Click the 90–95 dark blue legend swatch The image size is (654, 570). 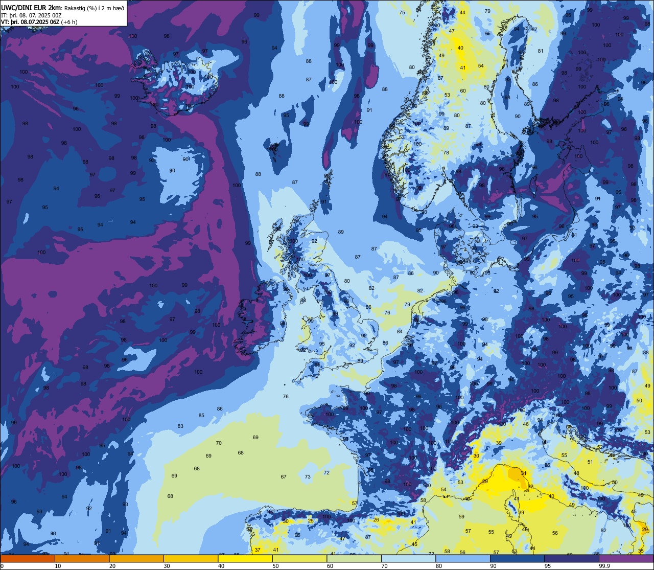coord(517,558)
